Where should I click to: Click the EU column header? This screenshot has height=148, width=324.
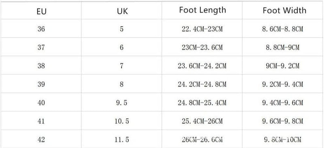tap(41, 10)
